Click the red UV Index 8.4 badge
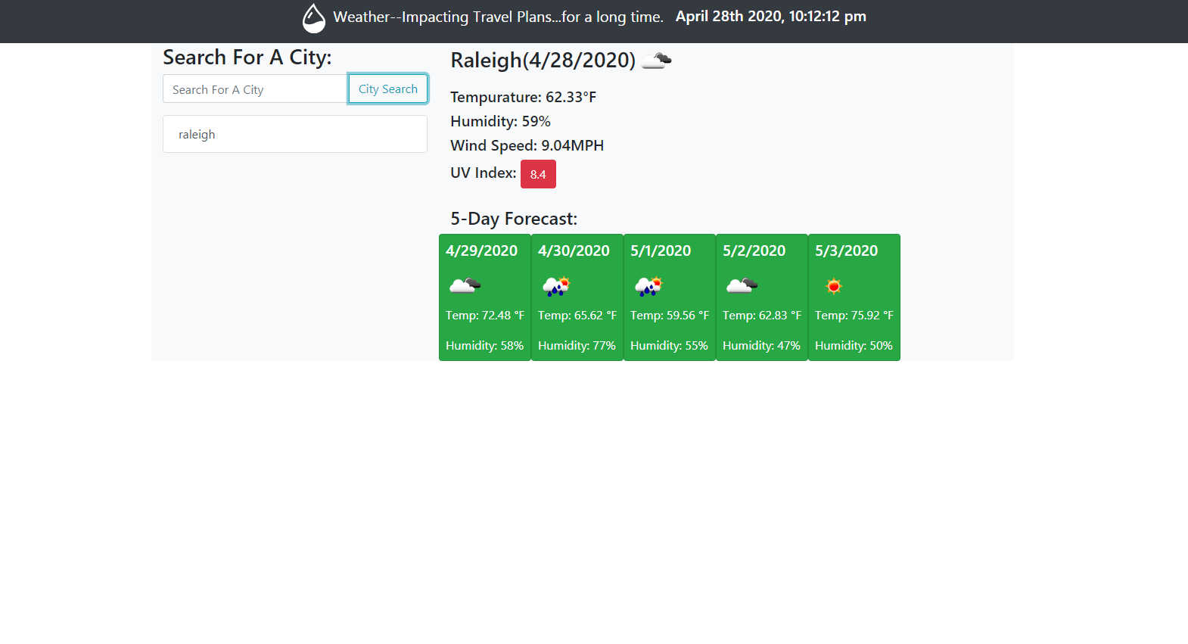 pos(538,174)
